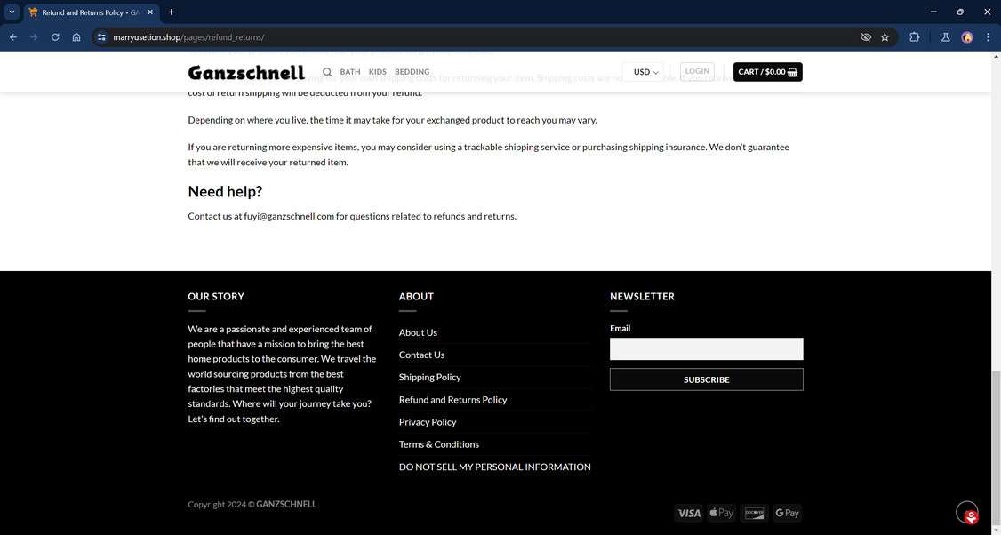Open the KIDS menu item
The width and height of the screenshot is (1001, 535).
377,72
